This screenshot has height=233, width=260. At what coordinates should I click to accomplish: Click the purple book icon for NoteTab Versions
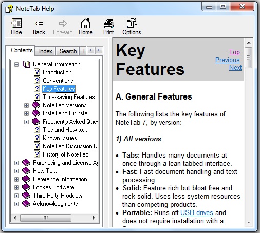(x=36, y=105)
